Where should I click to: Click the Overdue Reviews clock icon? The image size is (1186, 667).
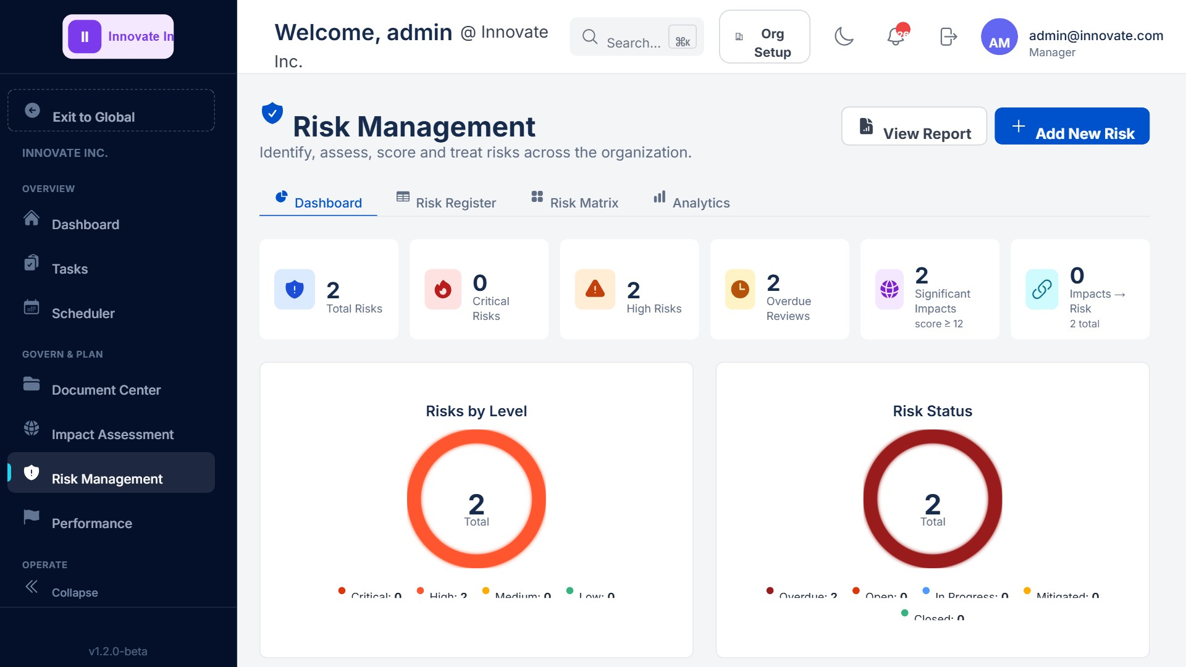pos(740,289)
